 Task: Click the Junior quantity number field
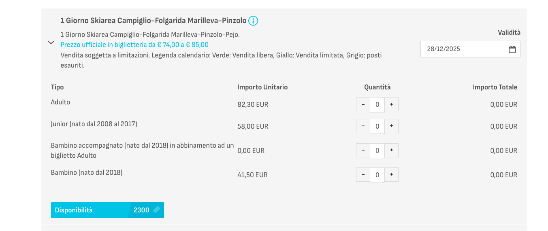(x=377, y=126)
